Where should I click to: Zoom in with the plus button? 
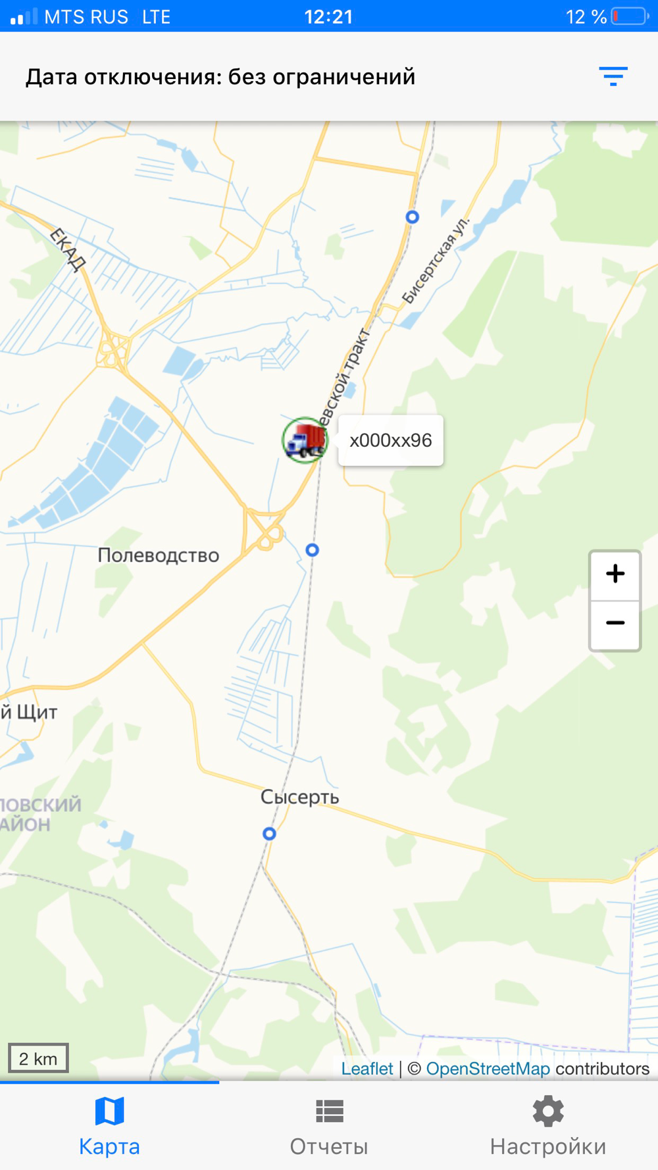[615, 574]
